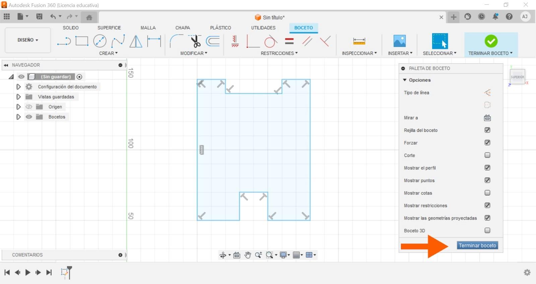Select the Circle sketch tool
This screenshot has width=536, height=284.
pos(99,41)
